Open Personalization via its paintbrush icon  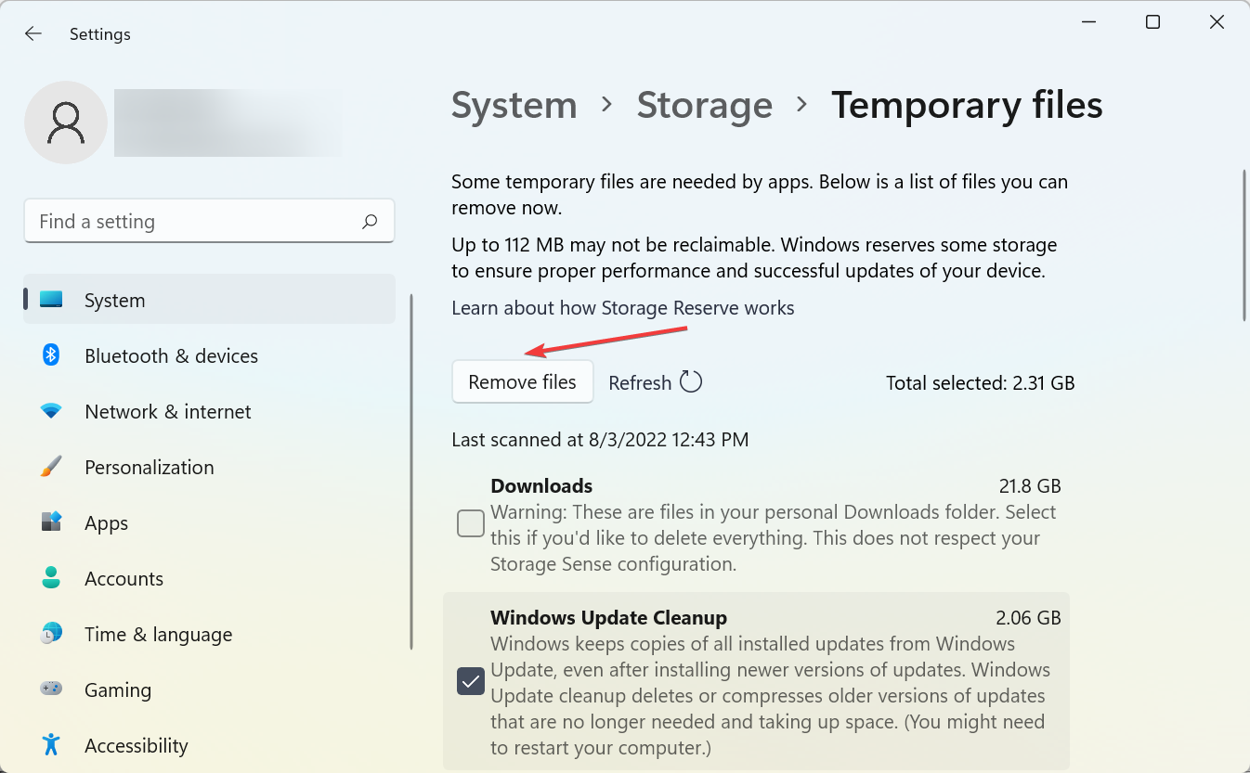click(51, 467)
